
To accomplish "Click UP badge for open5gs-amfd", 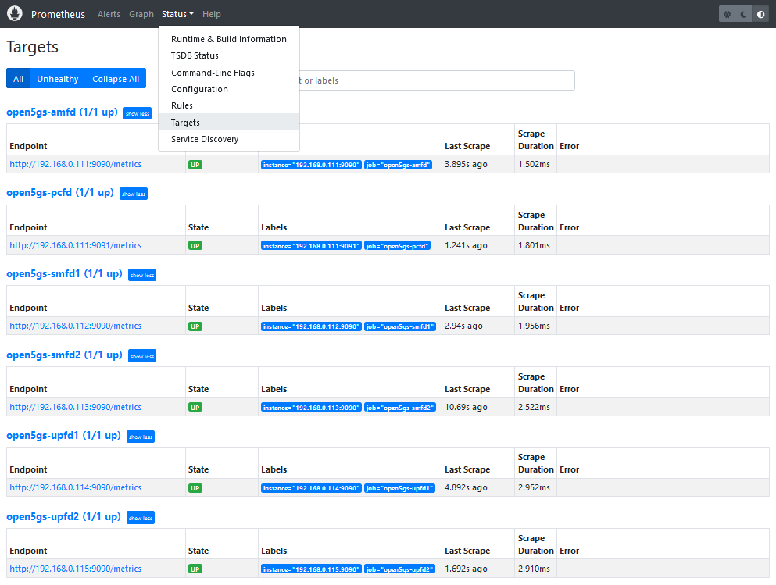I will pyautogui.click(x=195, y=165).
